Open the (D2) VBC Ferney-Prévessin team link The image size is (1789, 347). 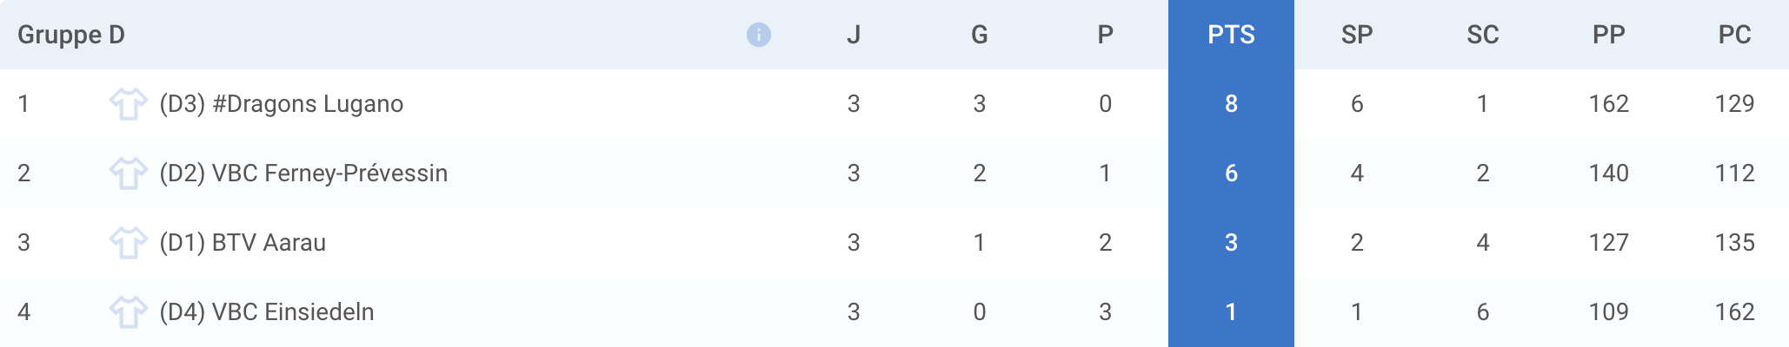(x=303, y=173)
